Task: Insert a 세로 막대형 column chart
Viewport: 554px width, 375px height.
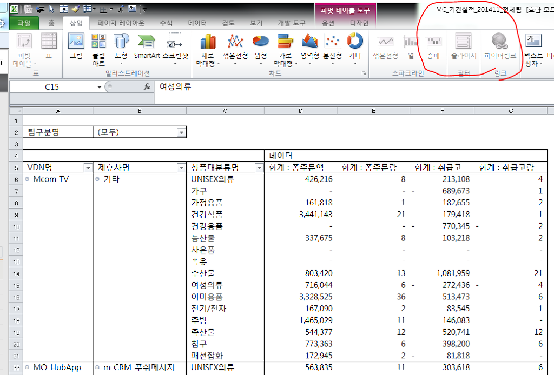Action: tap(208, 46)
